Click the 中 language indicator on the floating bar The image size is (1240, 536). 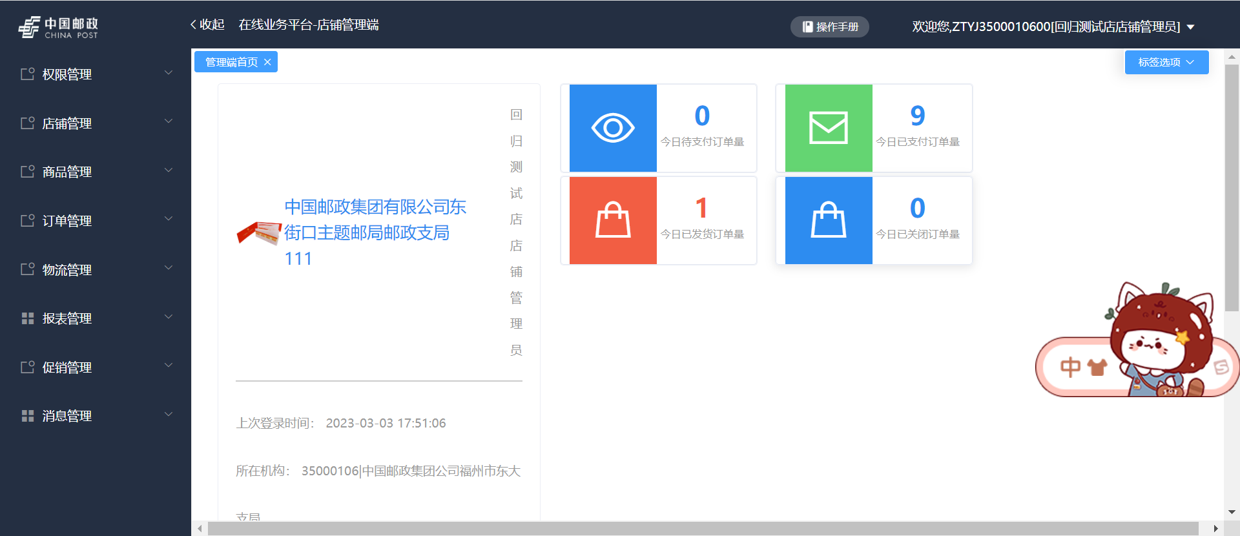pos(1070,367)
